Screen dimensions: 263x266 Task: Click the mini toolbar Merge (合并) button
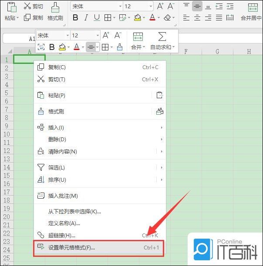[x=138, y=41]
